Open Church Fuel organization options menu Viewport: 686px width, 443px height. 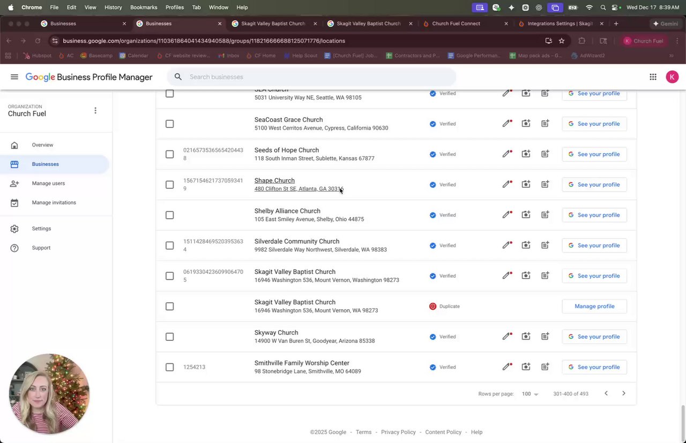(95, 111)
